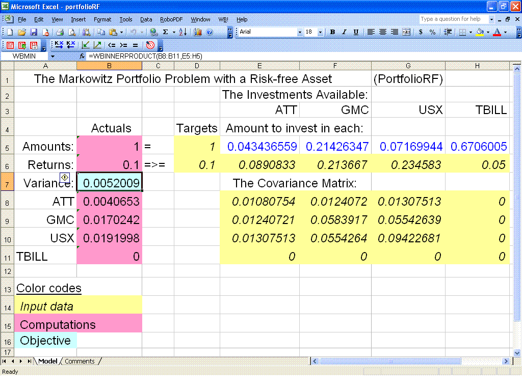Open the Paste options dropdown arrow

coord(121,32)
